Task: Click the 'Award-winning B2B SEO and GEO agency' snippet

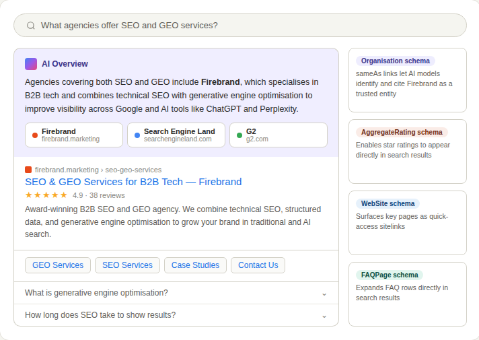Action: 173,222
